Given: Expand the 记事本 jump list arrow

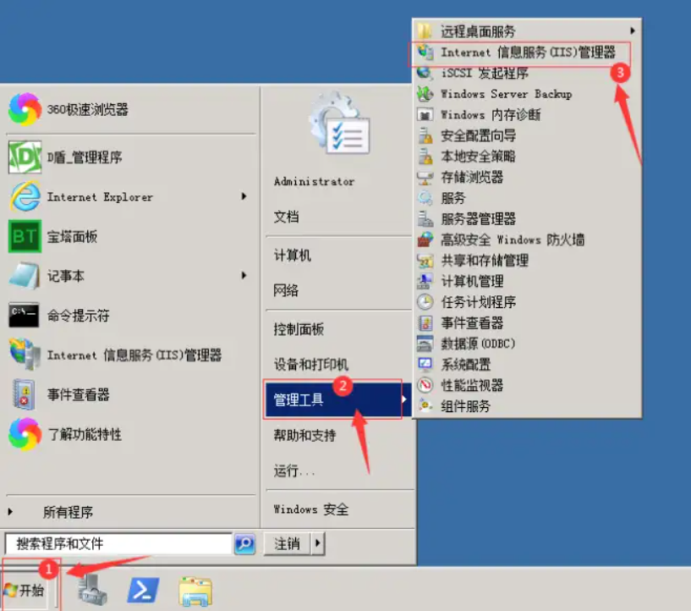Looking at the screenshot, I should pos(244,276).
